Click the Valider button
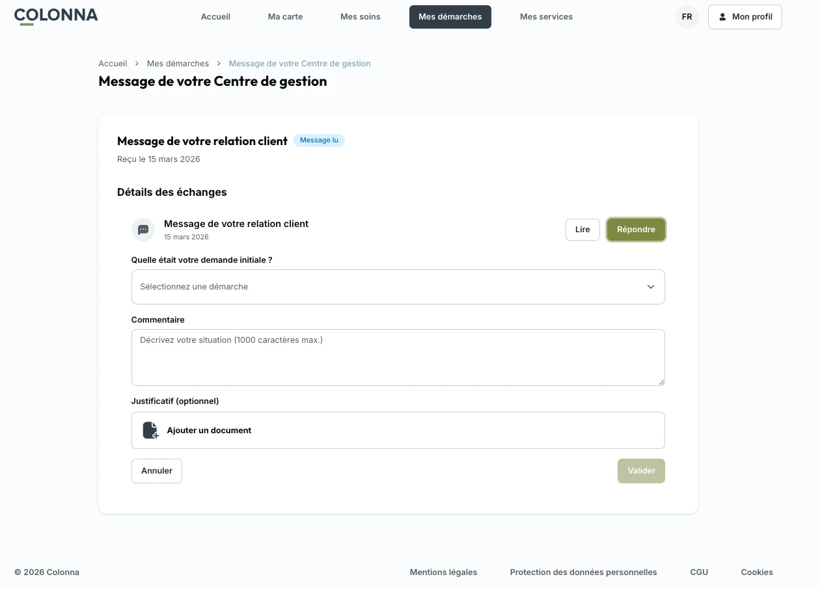This screenshot has height=590, width=822. point(641,471)
